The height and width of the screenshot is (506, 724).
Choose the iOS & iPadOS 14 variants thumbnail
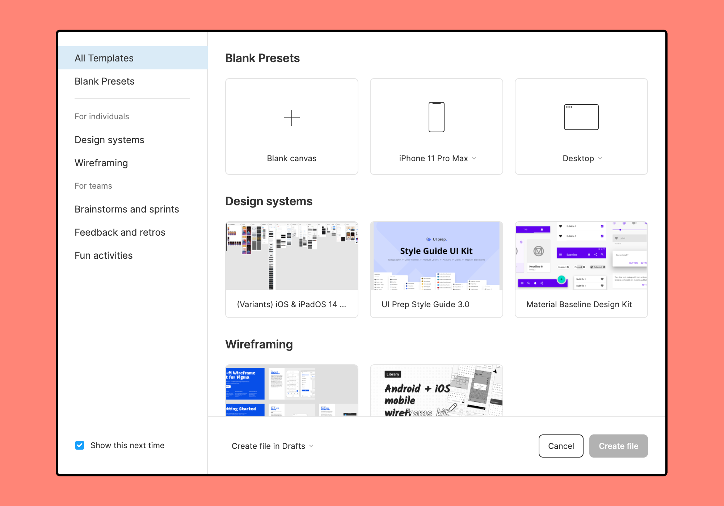click(291, 256)
